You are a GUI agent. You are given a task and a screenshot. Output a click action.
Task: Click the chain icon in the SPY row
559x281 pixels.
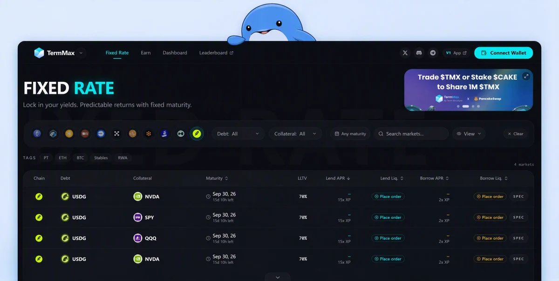[39, 217]
